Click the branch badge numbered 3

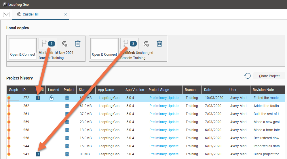tap(130, 44)
